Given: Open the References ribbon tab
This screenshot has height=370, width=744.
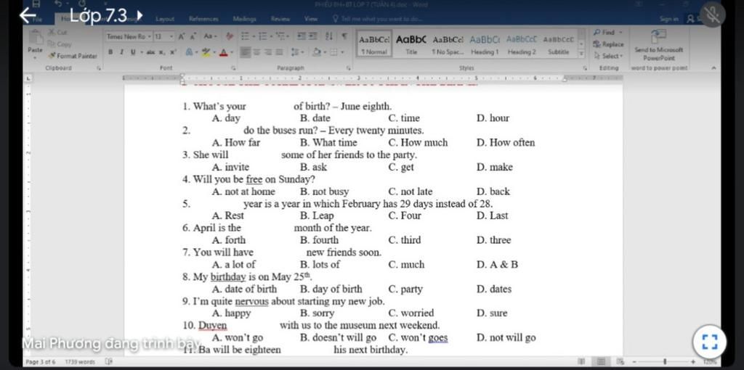Looking at the screenshot, I should tap(203, 20).
